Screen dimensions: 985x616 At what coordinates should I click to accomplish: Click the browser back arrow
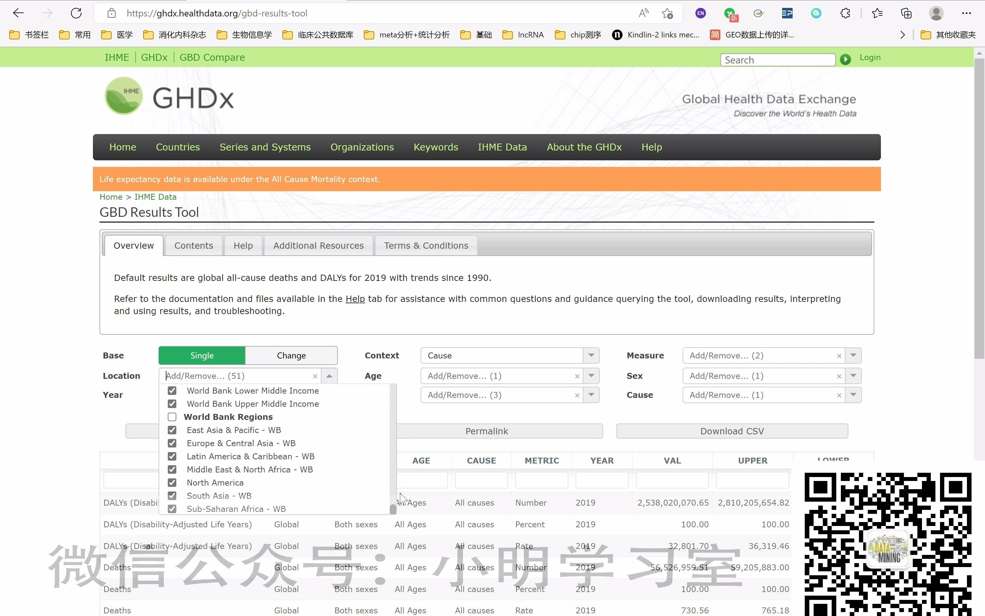(x=18, y=13)
